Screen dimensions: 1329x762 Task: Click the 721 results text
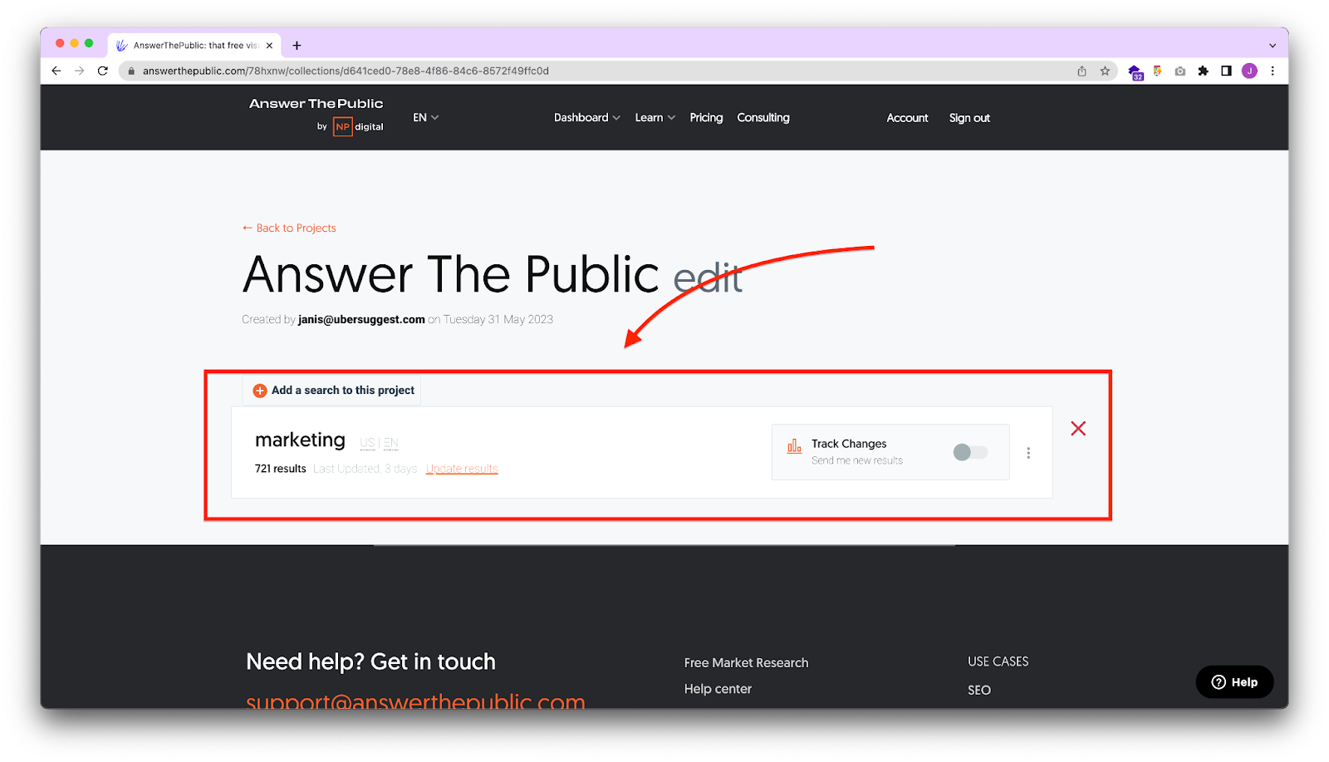tap(281, 469)
